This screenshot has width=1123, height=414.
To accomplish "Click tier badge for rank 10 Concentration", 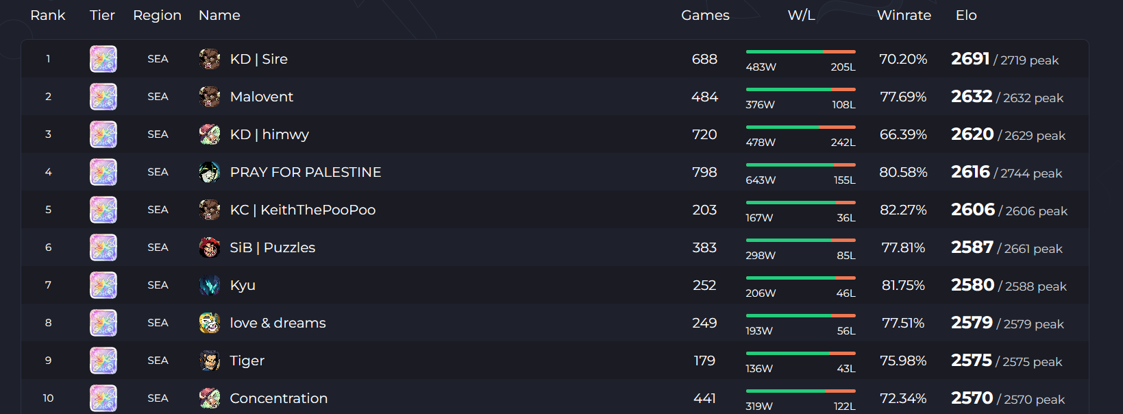I will pyautogui.click(x=103, y=398).
